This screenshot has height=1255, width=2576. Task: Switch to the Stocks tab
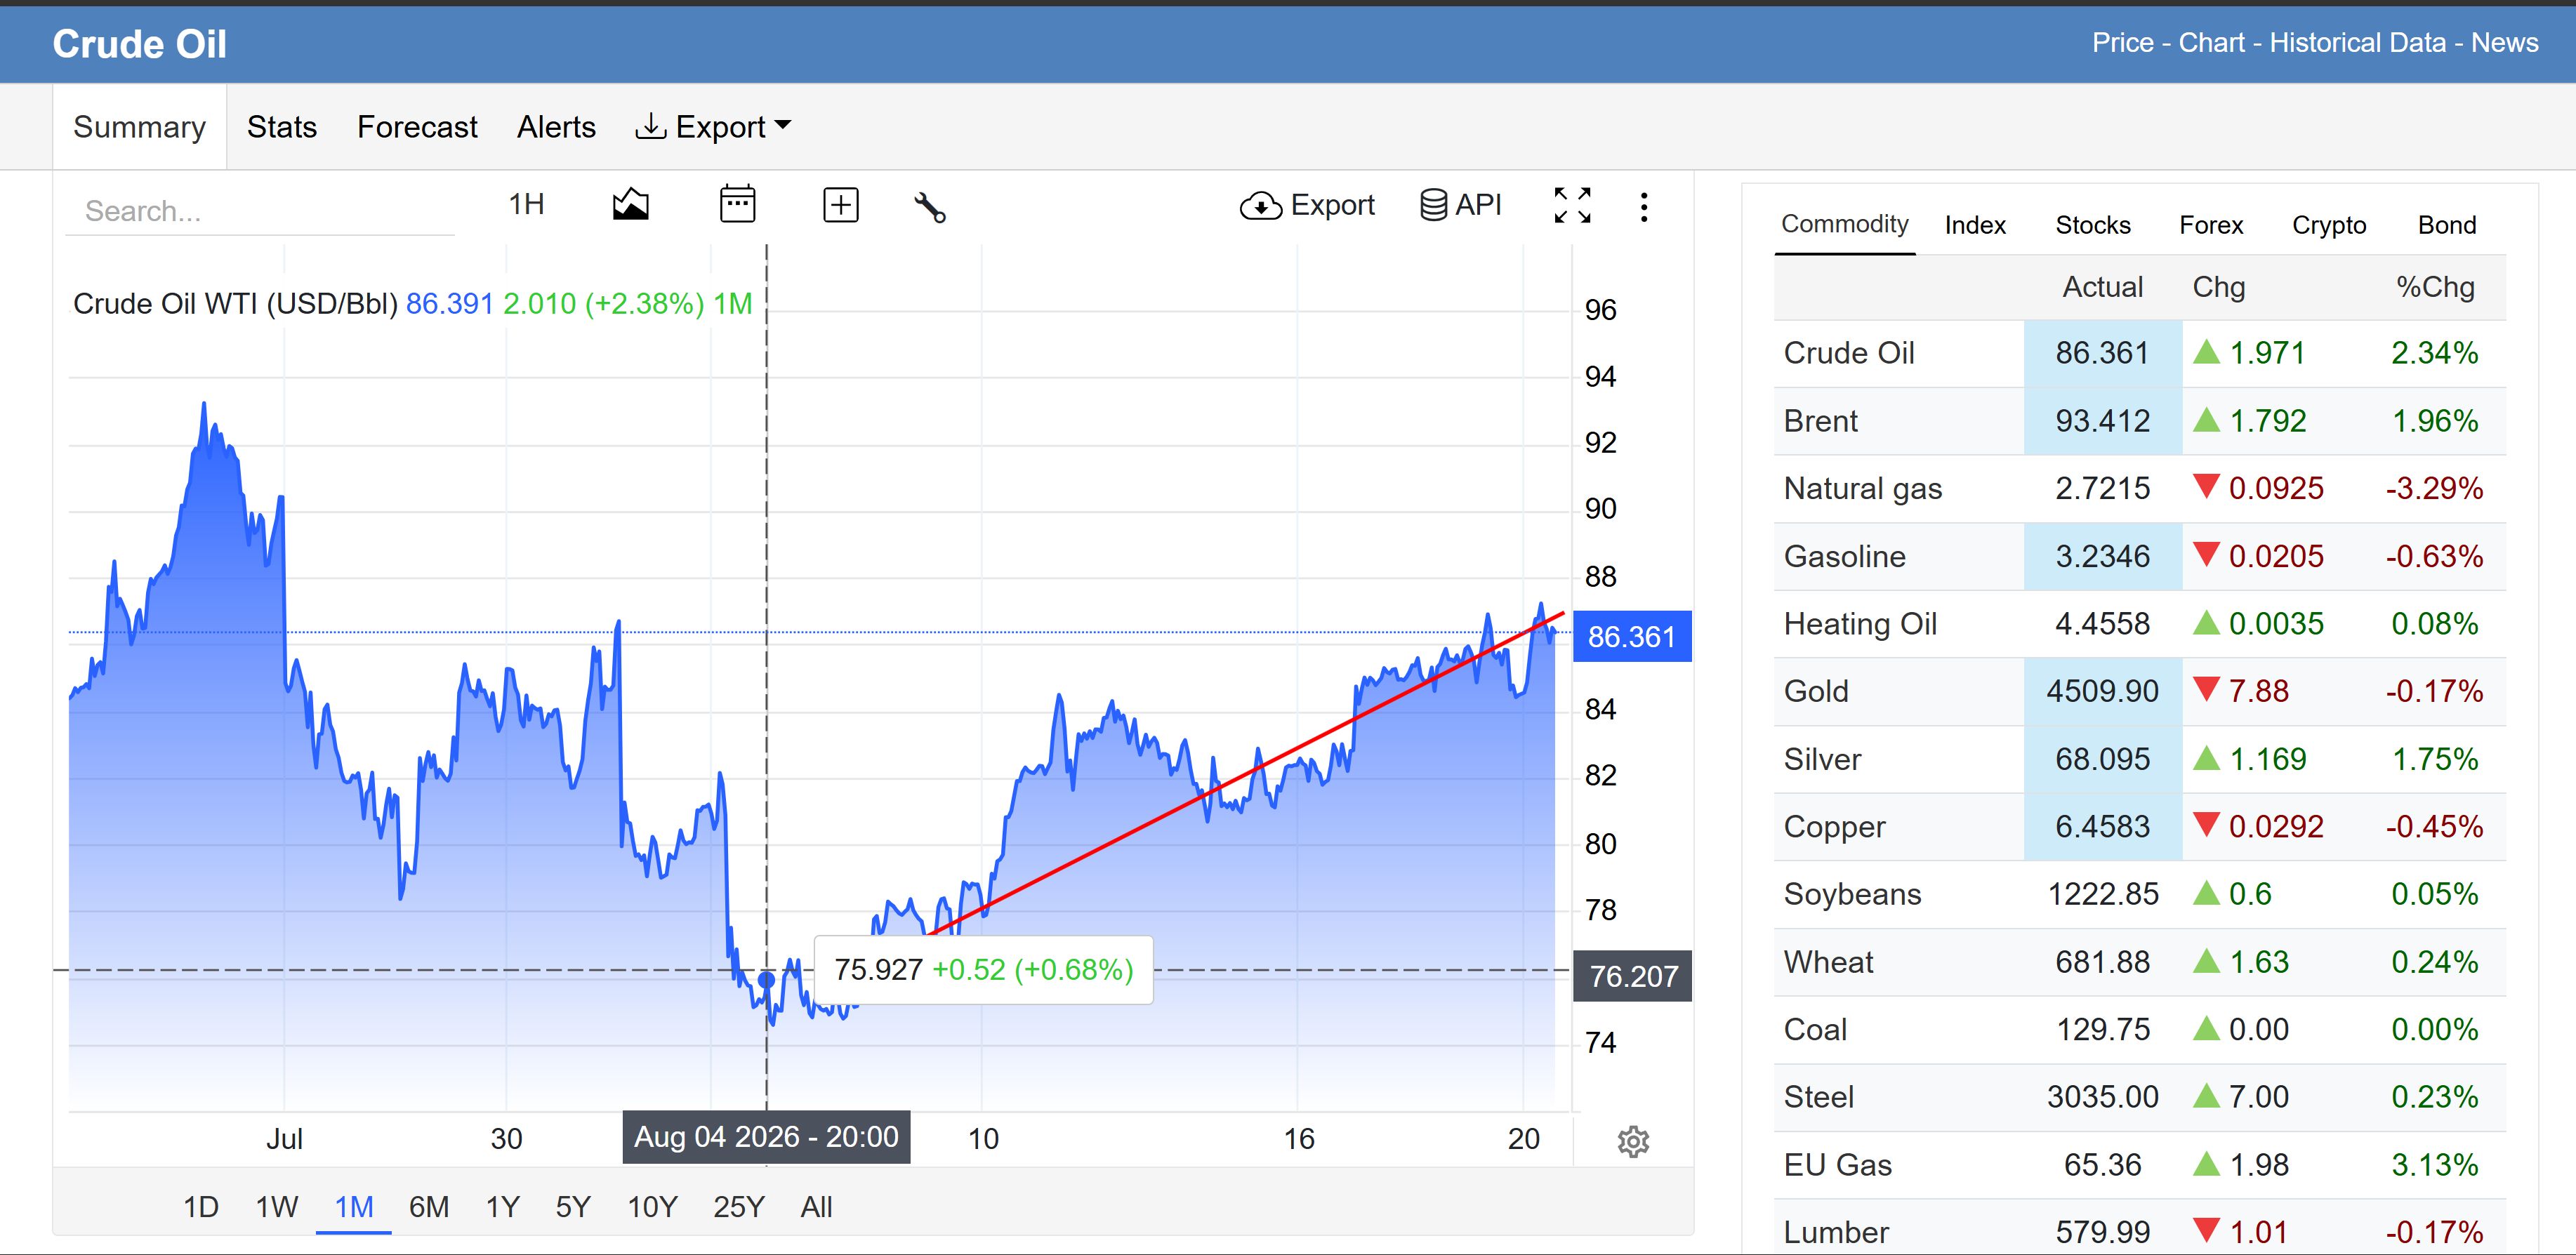[x=2093, y=225]
